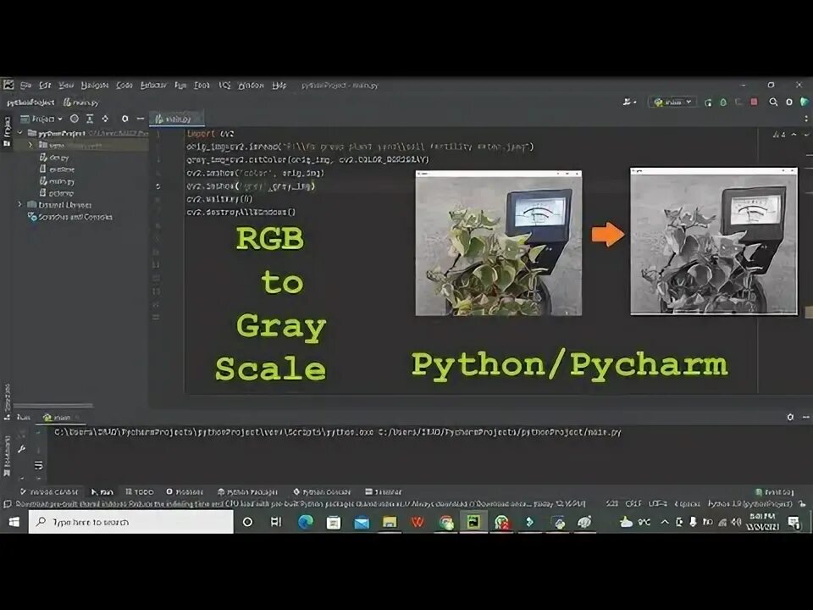Click line with cv2.waitKey in editor

219,198
